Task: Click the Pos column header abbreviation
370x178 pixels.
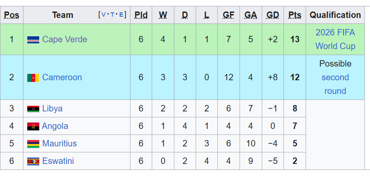Action: (12, 15)
